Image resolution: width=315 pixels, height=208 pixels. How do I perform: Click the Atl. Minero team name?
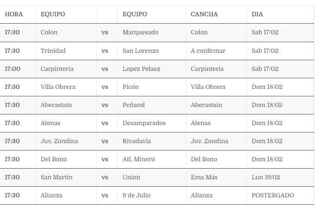tap(139, 159)
